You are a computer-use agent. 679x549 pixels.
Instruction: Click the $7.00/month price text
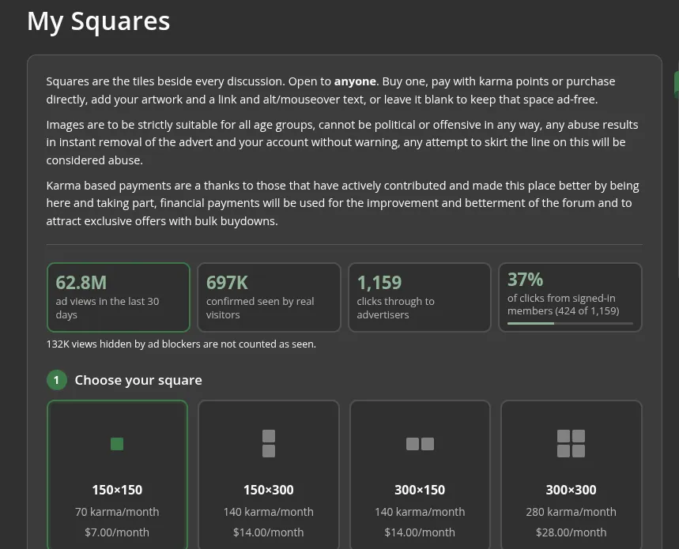[117, 532]
